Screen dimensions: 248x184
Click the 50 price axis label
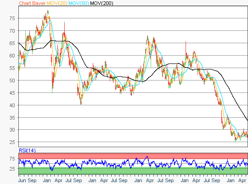coord(12,80)
